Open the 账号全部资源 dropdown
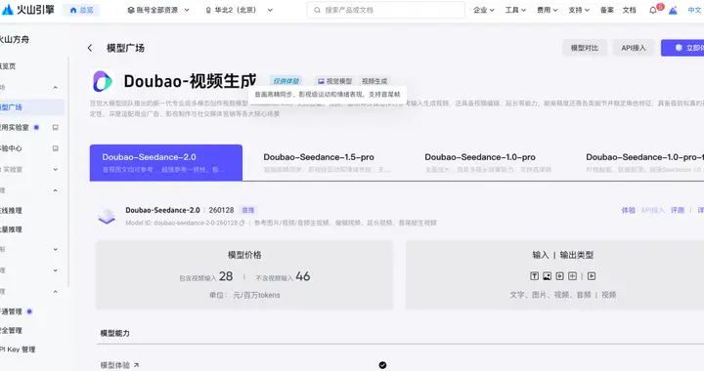This screenshot has width=704, height=371. (x=158, y=10)
